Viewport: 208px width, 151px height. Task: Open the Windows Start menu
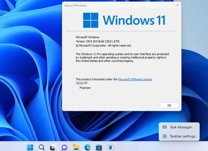[30, 147]
